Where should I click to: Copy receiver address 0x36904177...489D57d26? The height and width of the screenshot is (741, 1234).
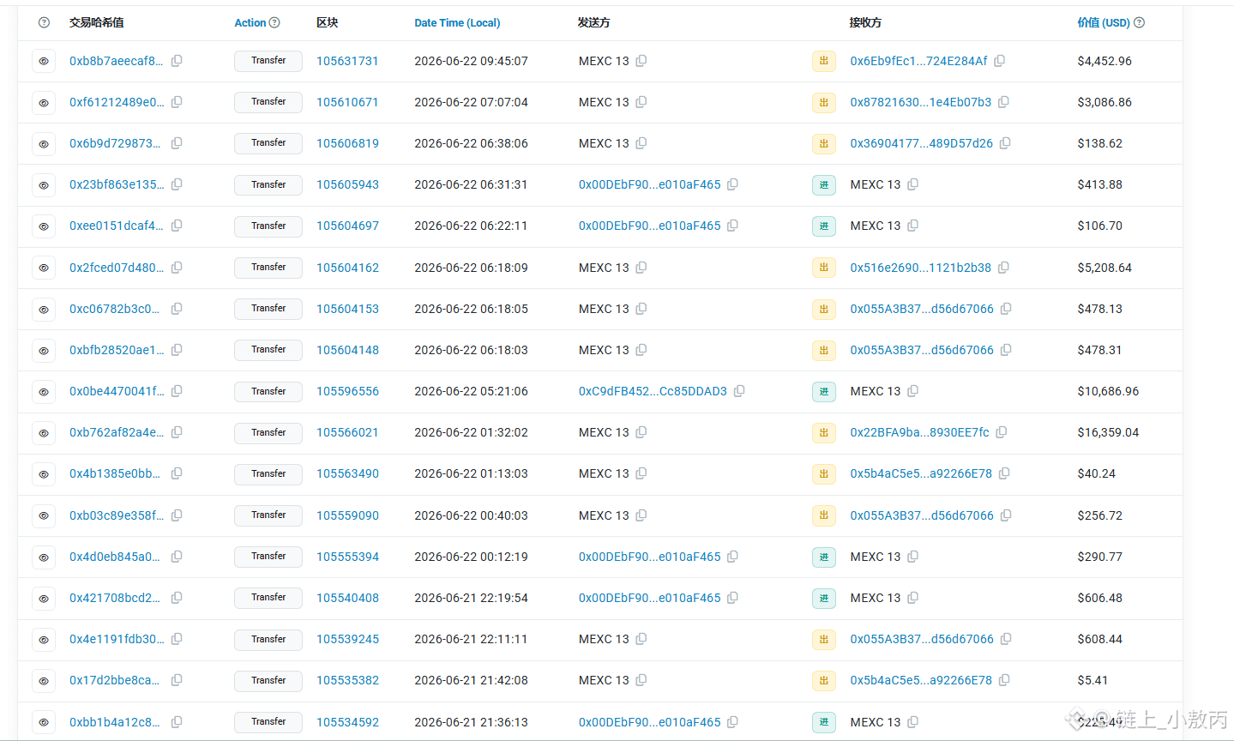click(1005, 143)
